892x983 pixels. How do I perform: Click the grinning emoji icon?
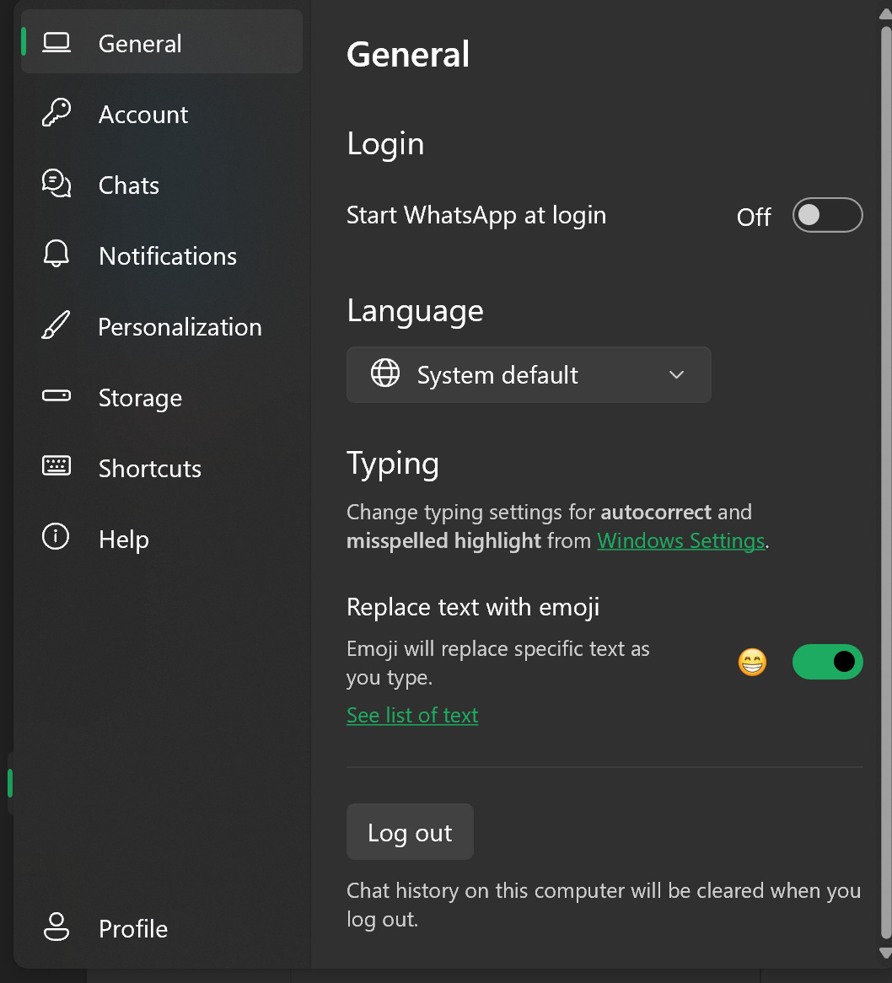coord(752,662)
